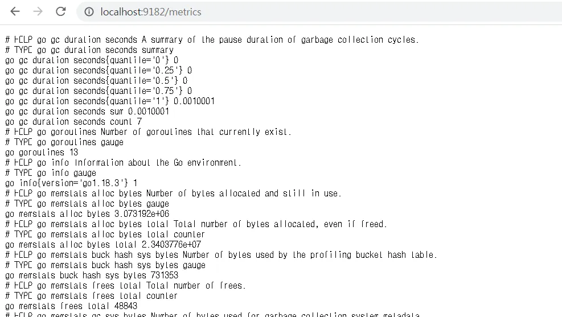Click the quantile 0.25 metric line
The image size is (562, 317).
pyautogui.click(x=99, y=71)
